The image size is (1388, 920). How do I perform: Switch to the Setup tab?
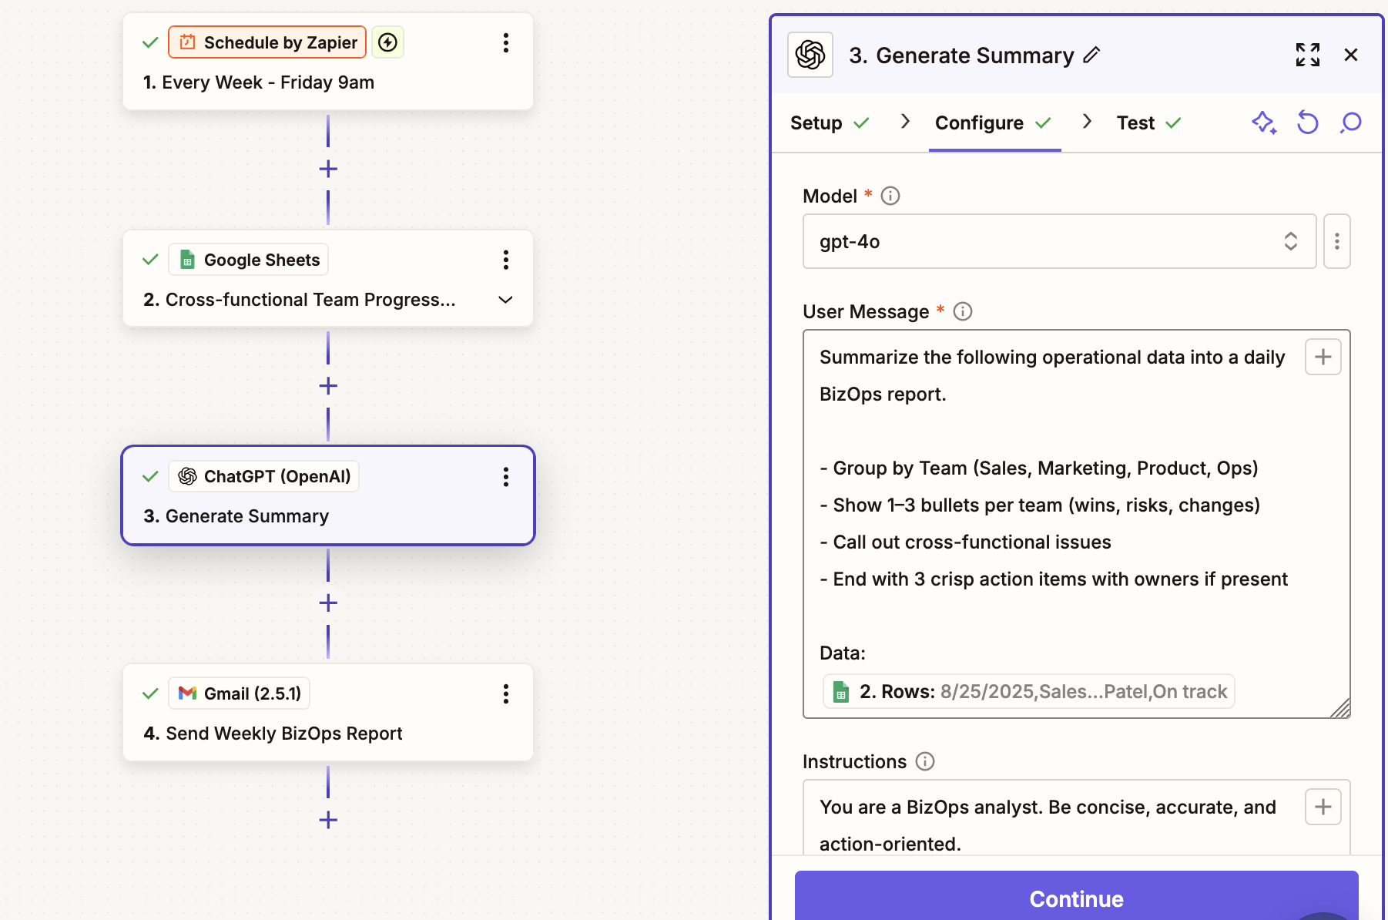(830, 123)
